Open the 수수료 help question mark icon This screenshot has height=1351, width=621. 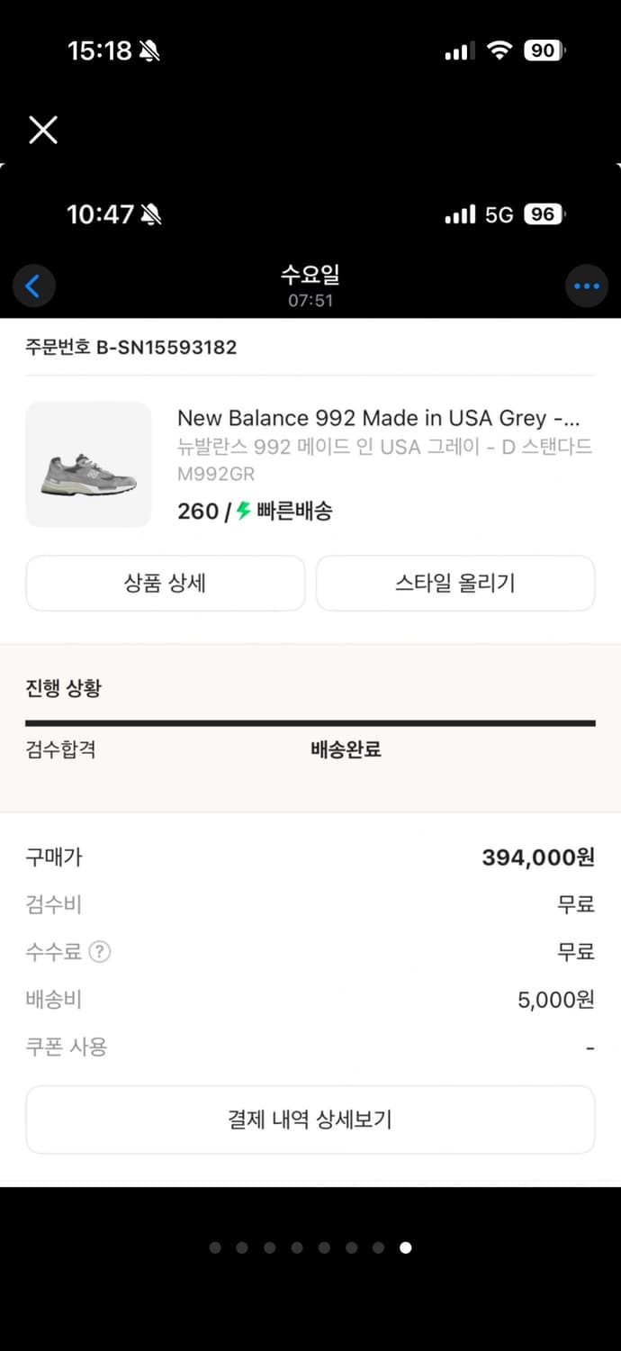pyautogui.click(x=99, y=952)
